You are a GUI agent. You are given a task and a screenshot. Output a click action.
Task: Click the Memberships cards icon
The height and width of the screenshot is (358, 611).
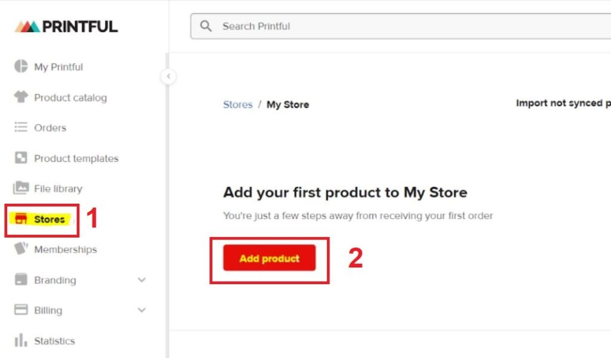click(21, 248)
